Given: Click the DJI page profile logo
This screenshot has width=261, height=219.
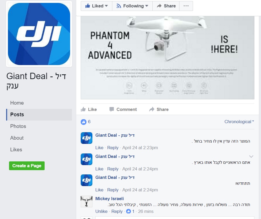Looking at the screenshot, I should click(x=39, y=34).
